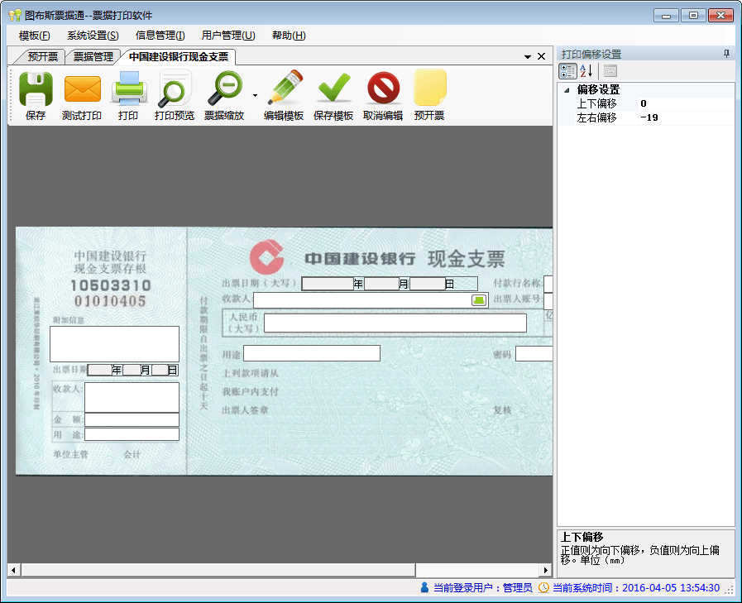Click the system time clock icon
Screen dimensions: 742x603
pyautogui.click(x=543, y=588)
